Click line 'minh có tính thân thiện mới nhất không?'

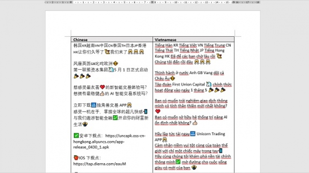191,106
